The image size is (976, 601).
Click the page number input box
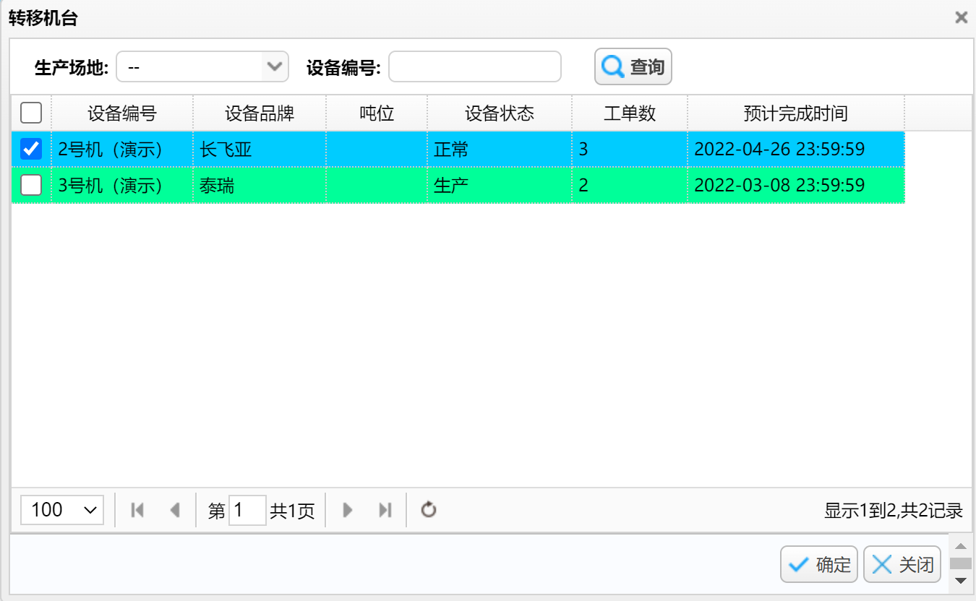click(247, 510)
